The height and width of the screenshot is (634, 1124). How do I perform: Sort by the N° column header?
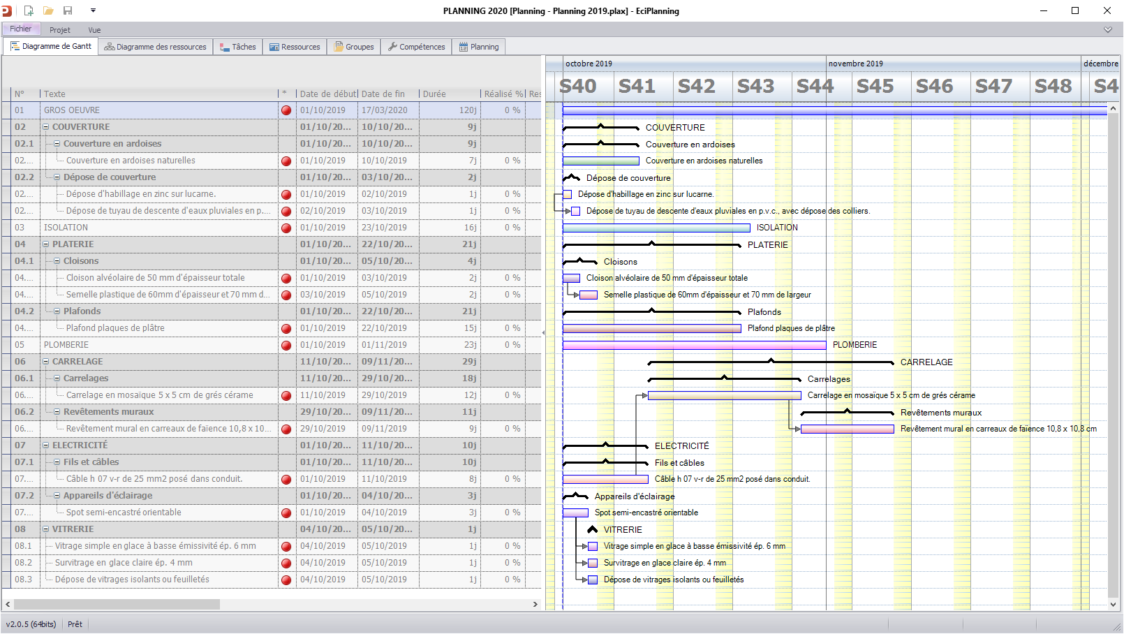pos(26,94)
